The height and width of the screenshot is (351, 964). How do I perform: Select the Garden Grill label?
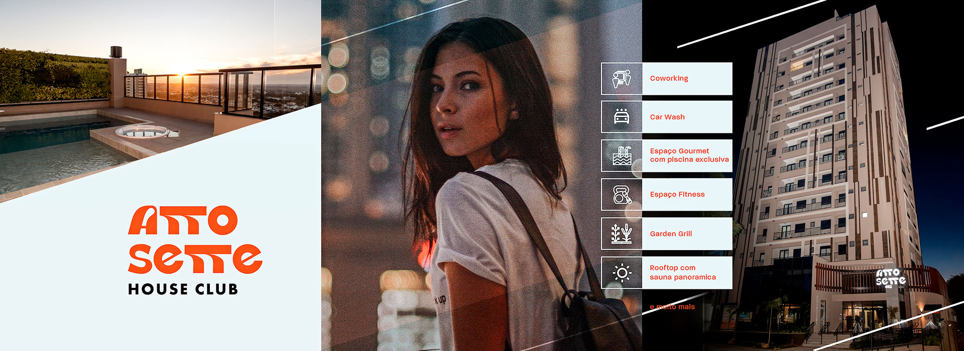pos(671,234)
